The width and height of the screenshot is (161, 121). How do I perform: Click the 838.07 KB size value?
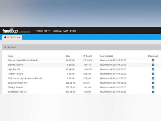tap(71, 87)
